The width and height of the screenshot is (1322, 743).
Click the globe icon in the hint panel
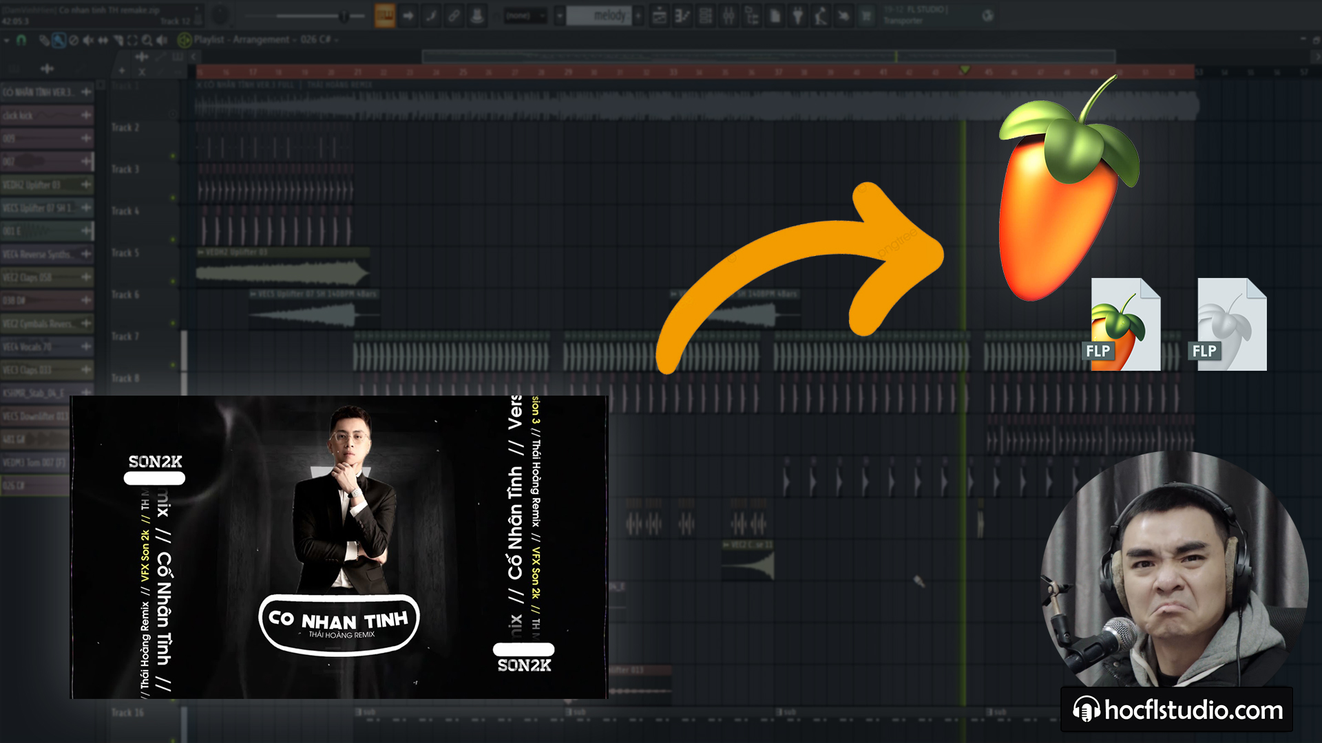[987, 15]
